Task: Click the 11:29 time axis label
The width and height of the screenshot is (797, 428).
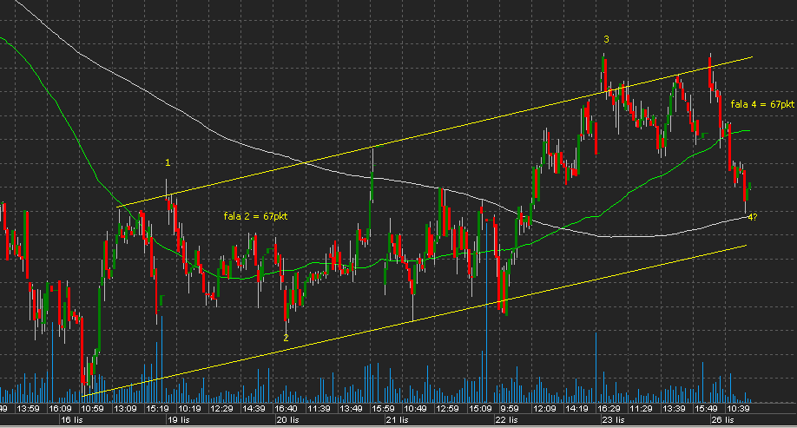Action: 641,409
